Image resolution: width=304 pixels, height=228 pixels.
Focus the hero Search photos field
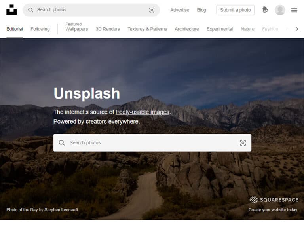tap(150, 142)
